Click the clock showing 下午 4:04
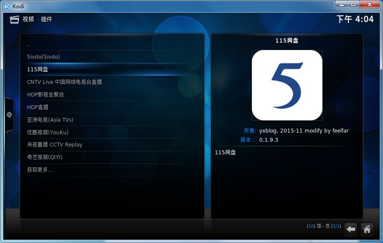The width and height of the screenshot is (383, 243). tap(355, 19)
